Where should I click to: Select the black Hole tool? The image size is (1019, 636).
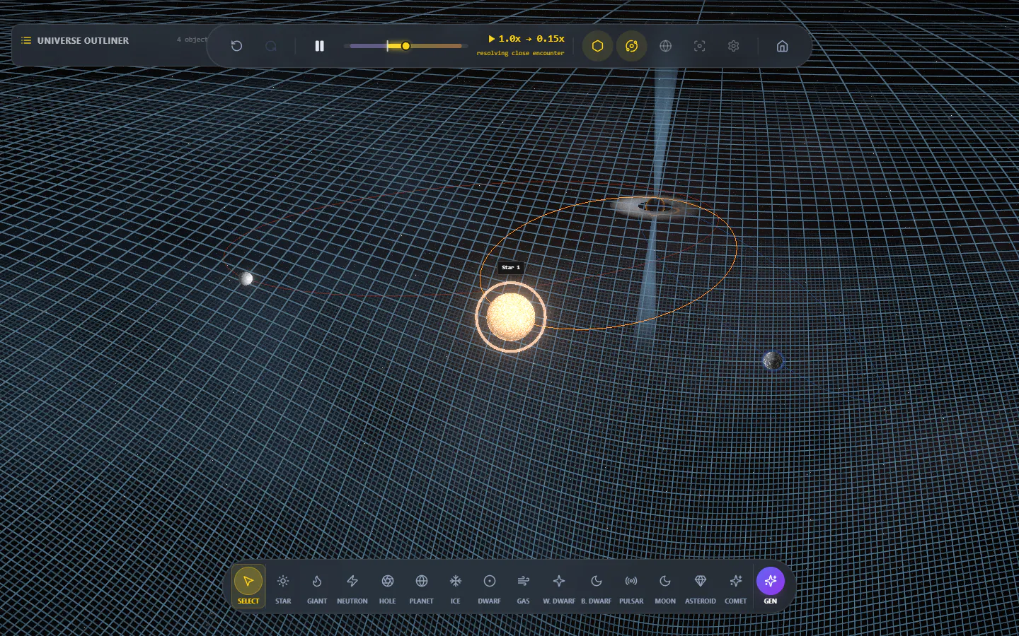pos(387,587)
